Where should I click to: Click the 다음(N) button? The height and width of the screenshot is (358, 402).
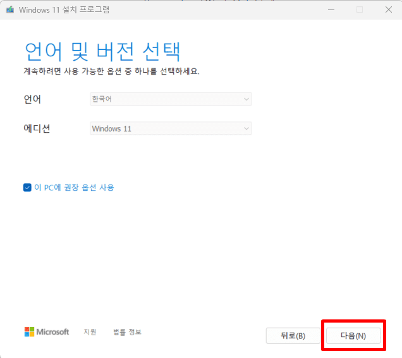tap(353, 336)
